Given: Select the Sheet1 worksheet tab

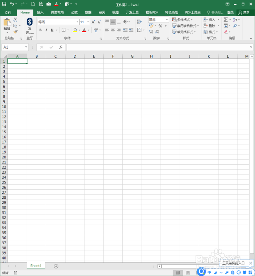Looking at the screenshot, I should pos(36,266).
